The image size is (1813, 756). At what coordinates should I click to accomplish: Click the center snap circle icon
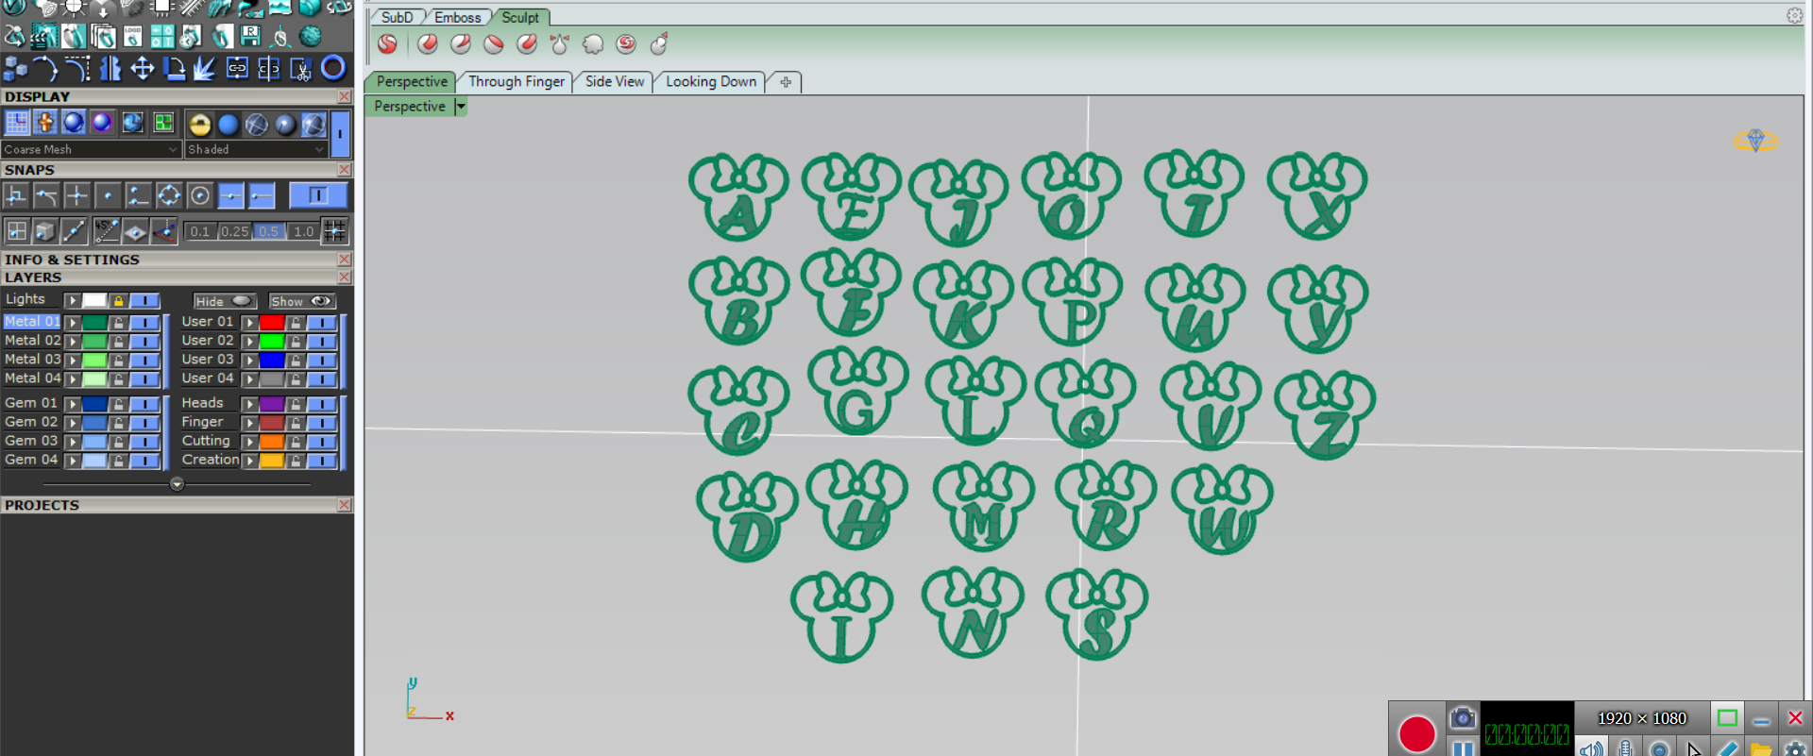coord(200,195)
